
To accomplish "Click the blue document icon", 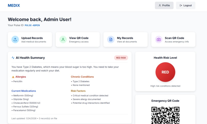I will [x=111, y=39].
